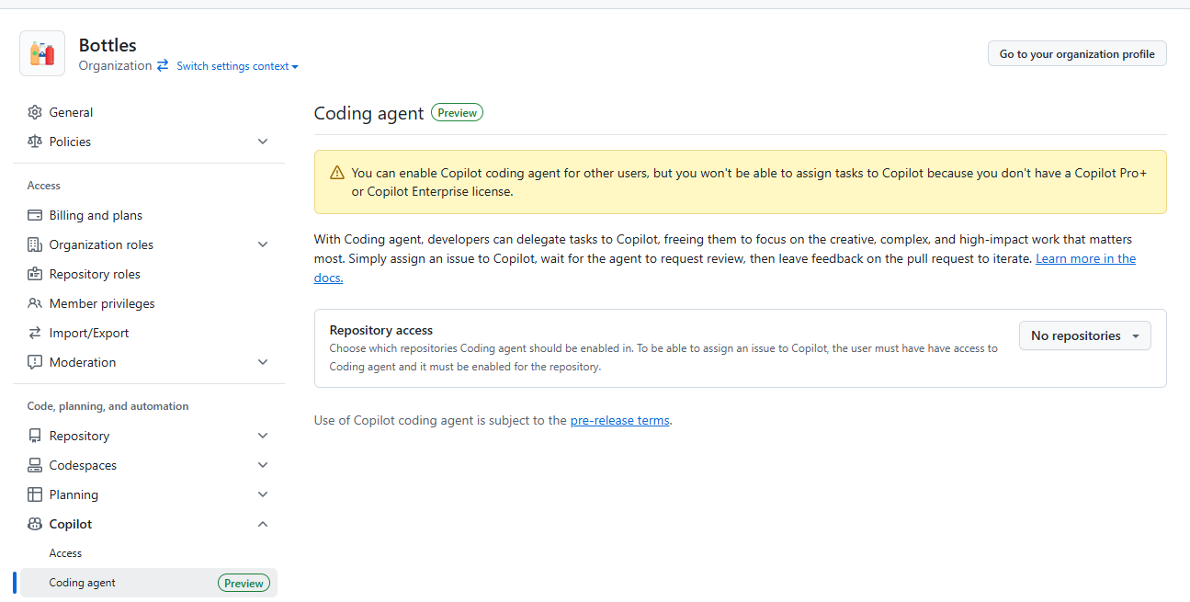Click the Bottles organization name
Image resolution: width=1190 pixels, height=602 pixels.
pos(108,45)
